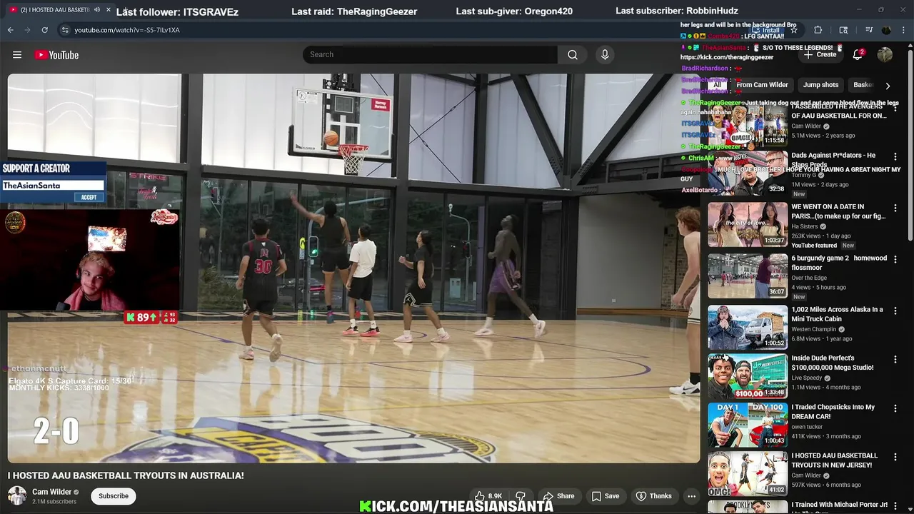Send Thanks to the creator
Viewport: 914px width, 514px height.
(x=653, y=496)
